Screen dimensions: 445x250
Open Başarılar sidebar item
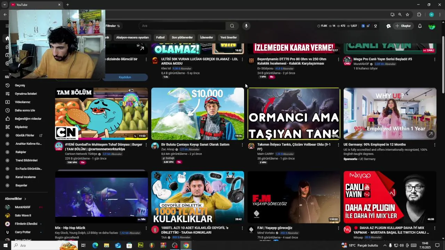click(21, 185)
